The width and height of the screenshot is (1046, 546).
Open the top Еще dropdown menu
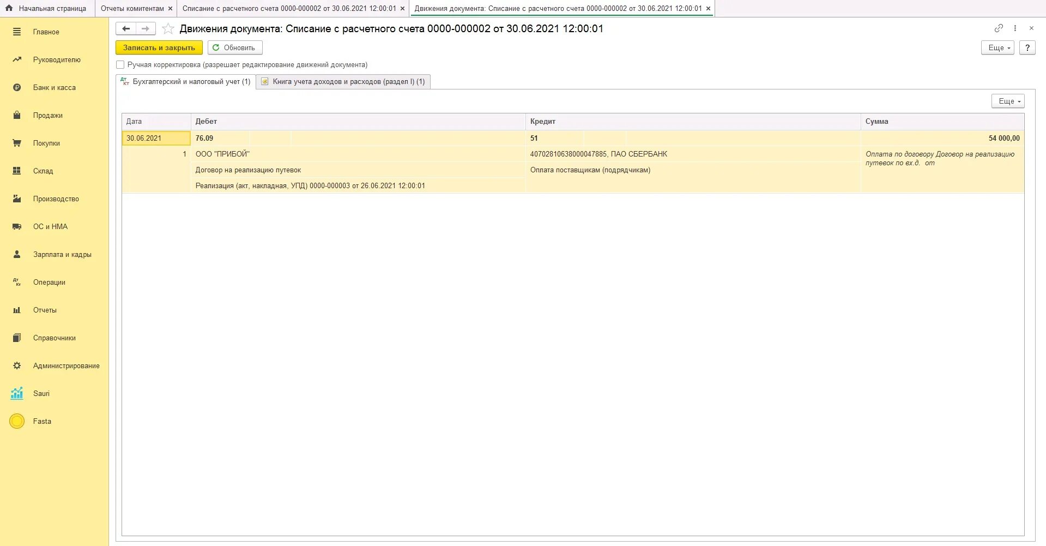pos(997,48)
